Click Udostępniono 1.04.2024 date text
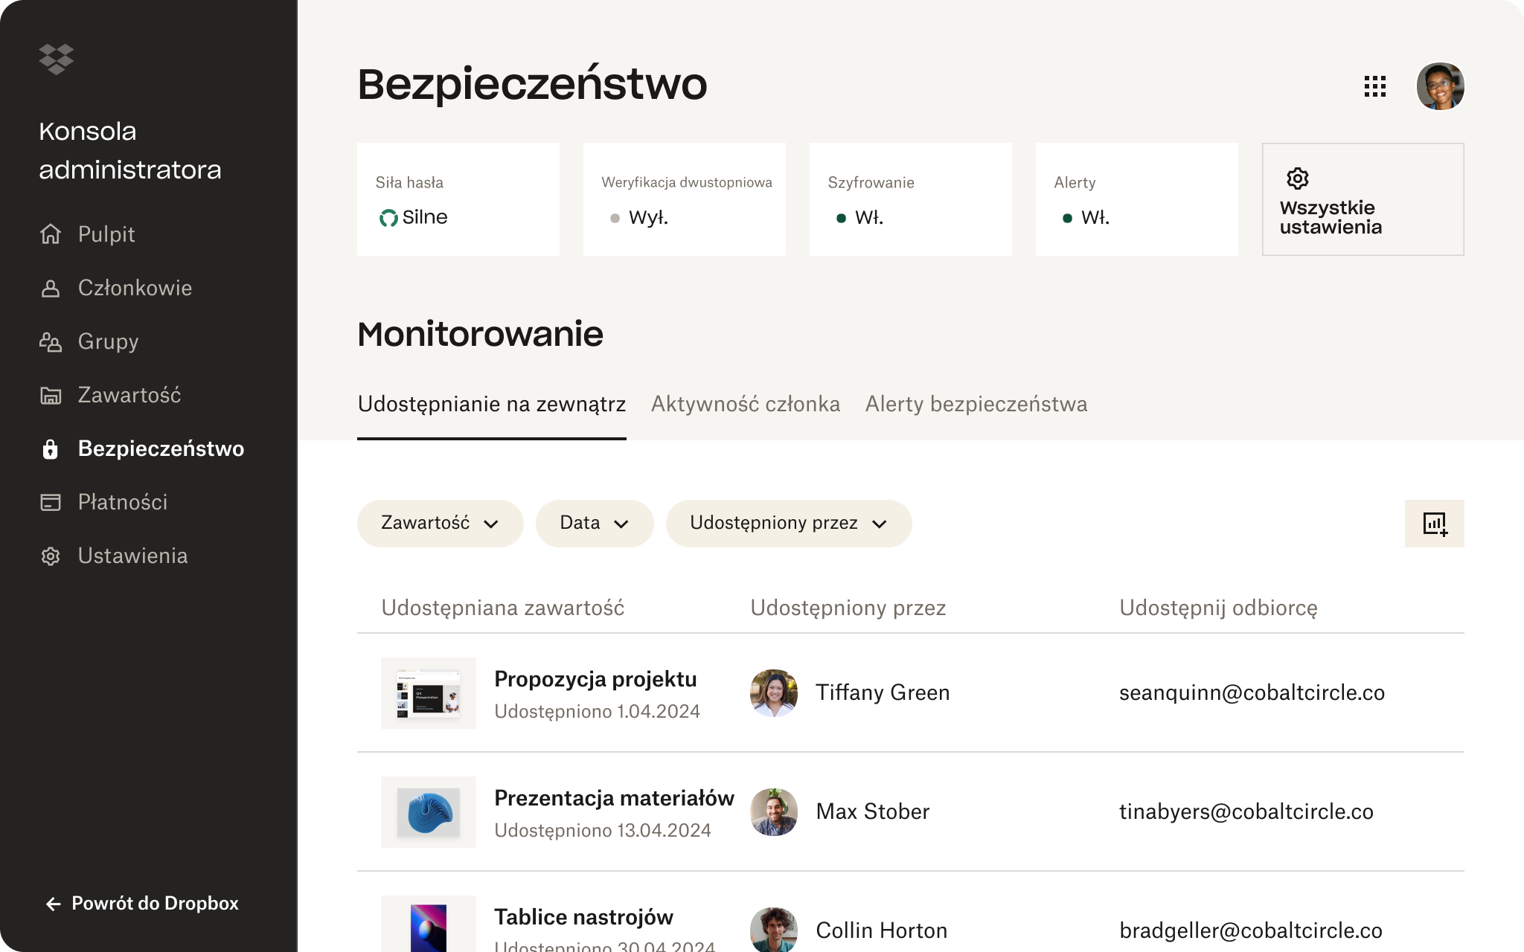Viewport: 1524px width, 952px height. 597,711
